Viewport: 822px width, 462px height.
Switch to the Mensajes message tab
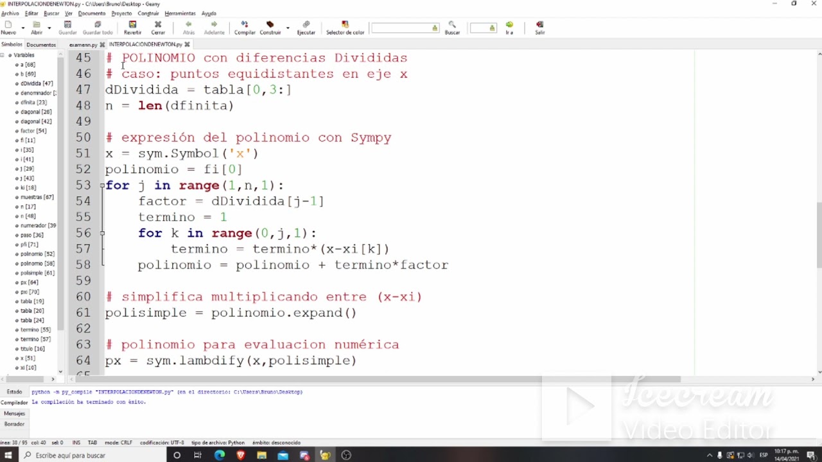[x=14, y=414]
